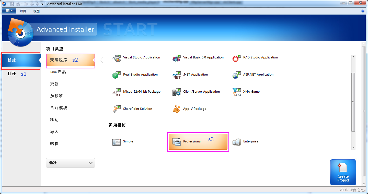Click the Professional template icon
Viewport: 368px width, 194px height.
[177, 142]
